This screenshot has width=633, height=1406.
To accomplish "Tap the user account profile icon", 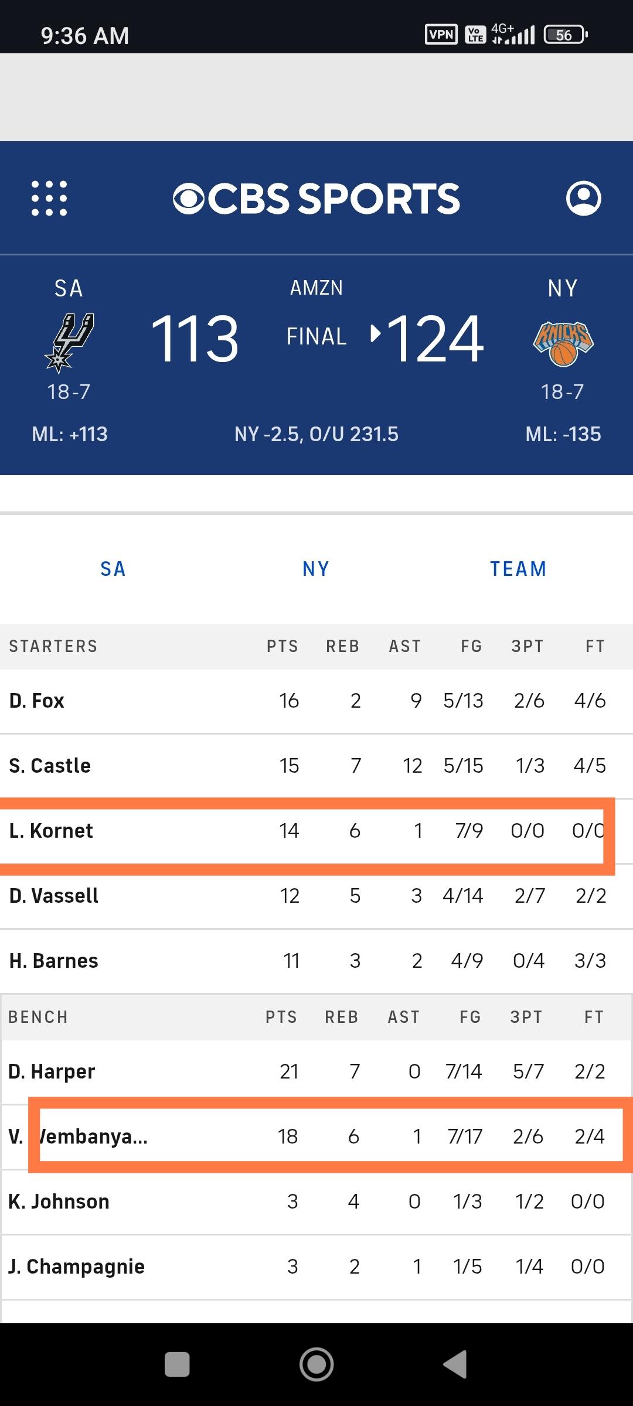I will 583,198.
